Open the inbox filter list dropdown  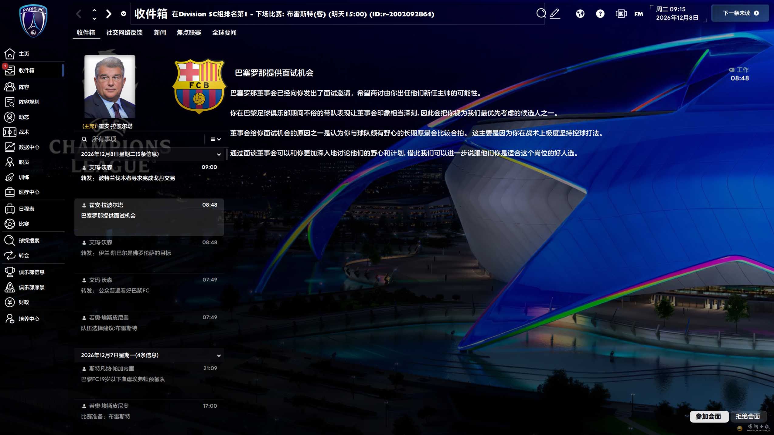point(216,139)
